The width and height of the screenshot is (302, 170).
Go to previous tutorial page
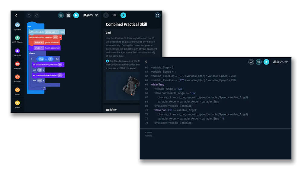click(106, 15)
